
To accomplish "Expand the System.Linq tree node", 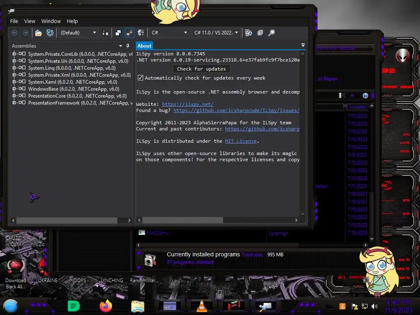I will click(14, 68).
